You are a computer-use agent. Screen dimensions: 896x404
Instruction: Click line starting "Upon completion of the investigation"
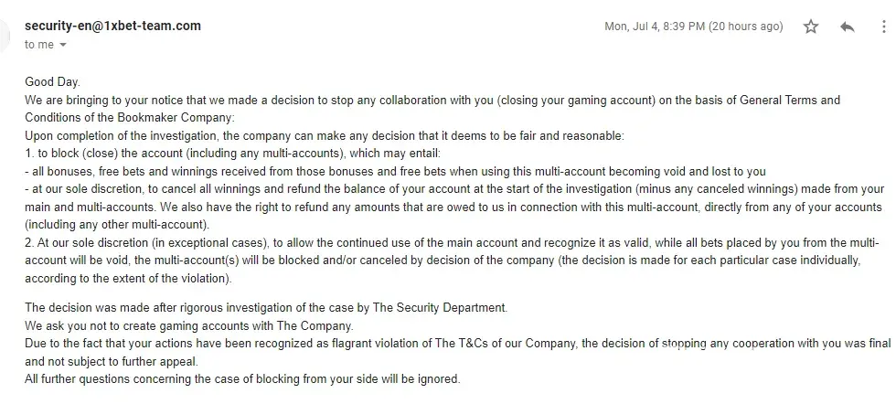(324, 135)
